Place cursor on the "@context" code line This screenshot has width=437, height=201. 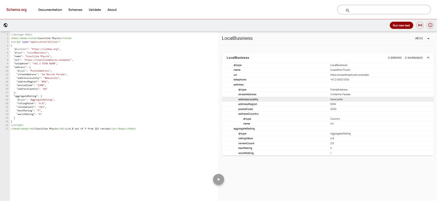(37, 49)
